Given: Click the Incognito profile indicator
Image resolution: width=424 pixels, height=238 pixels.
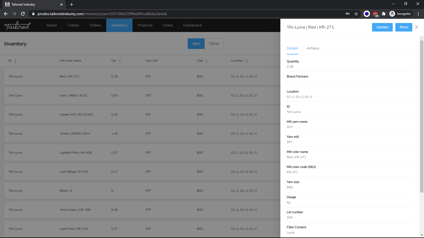Looking at the screenshot, I should click(400, 14).
